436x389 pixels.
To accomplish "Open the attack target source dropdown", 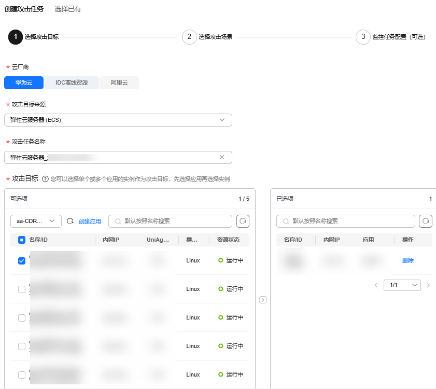I will coord(118,120).
